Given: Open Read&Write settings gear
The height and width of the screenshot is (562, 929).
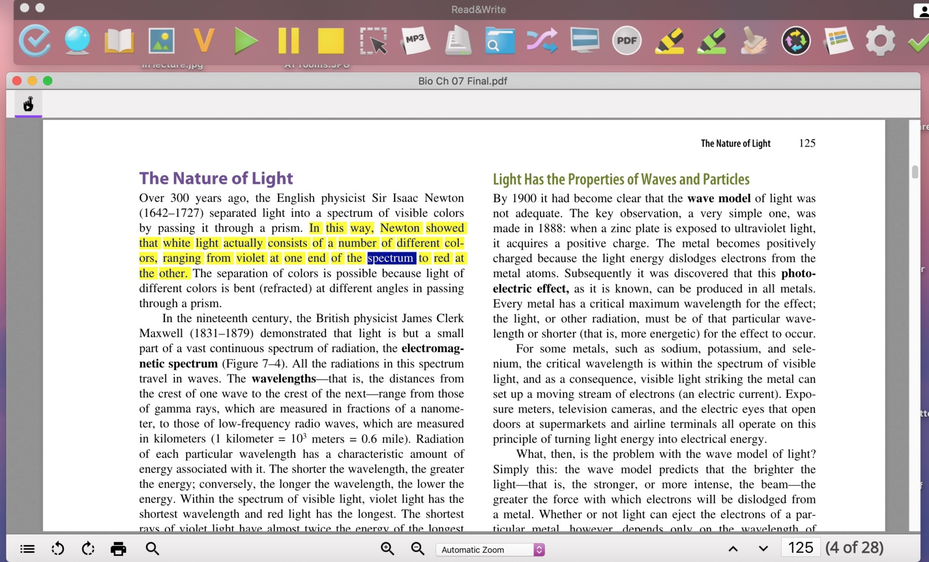Looking at the screenshot, I should click(880, 41).
